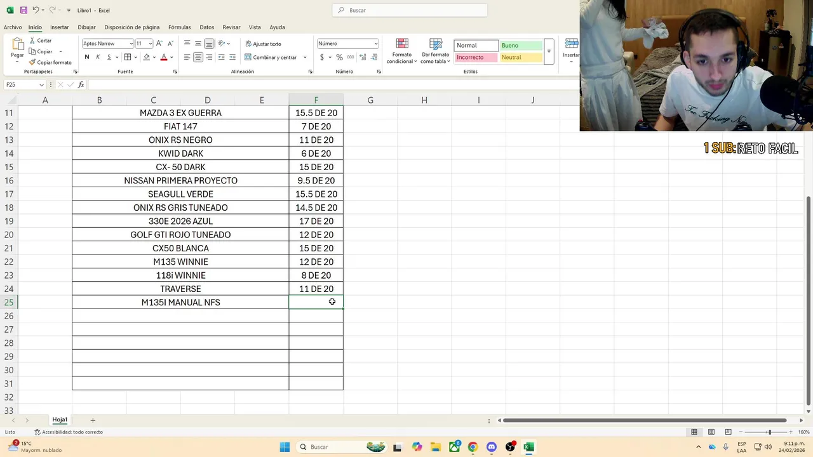This screenshot has height=457, width=813.
Task: Align text left
Action: [x=187, y=57]
